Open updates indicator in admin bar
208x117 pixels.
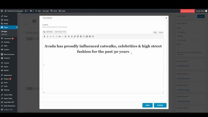(27, 11)
